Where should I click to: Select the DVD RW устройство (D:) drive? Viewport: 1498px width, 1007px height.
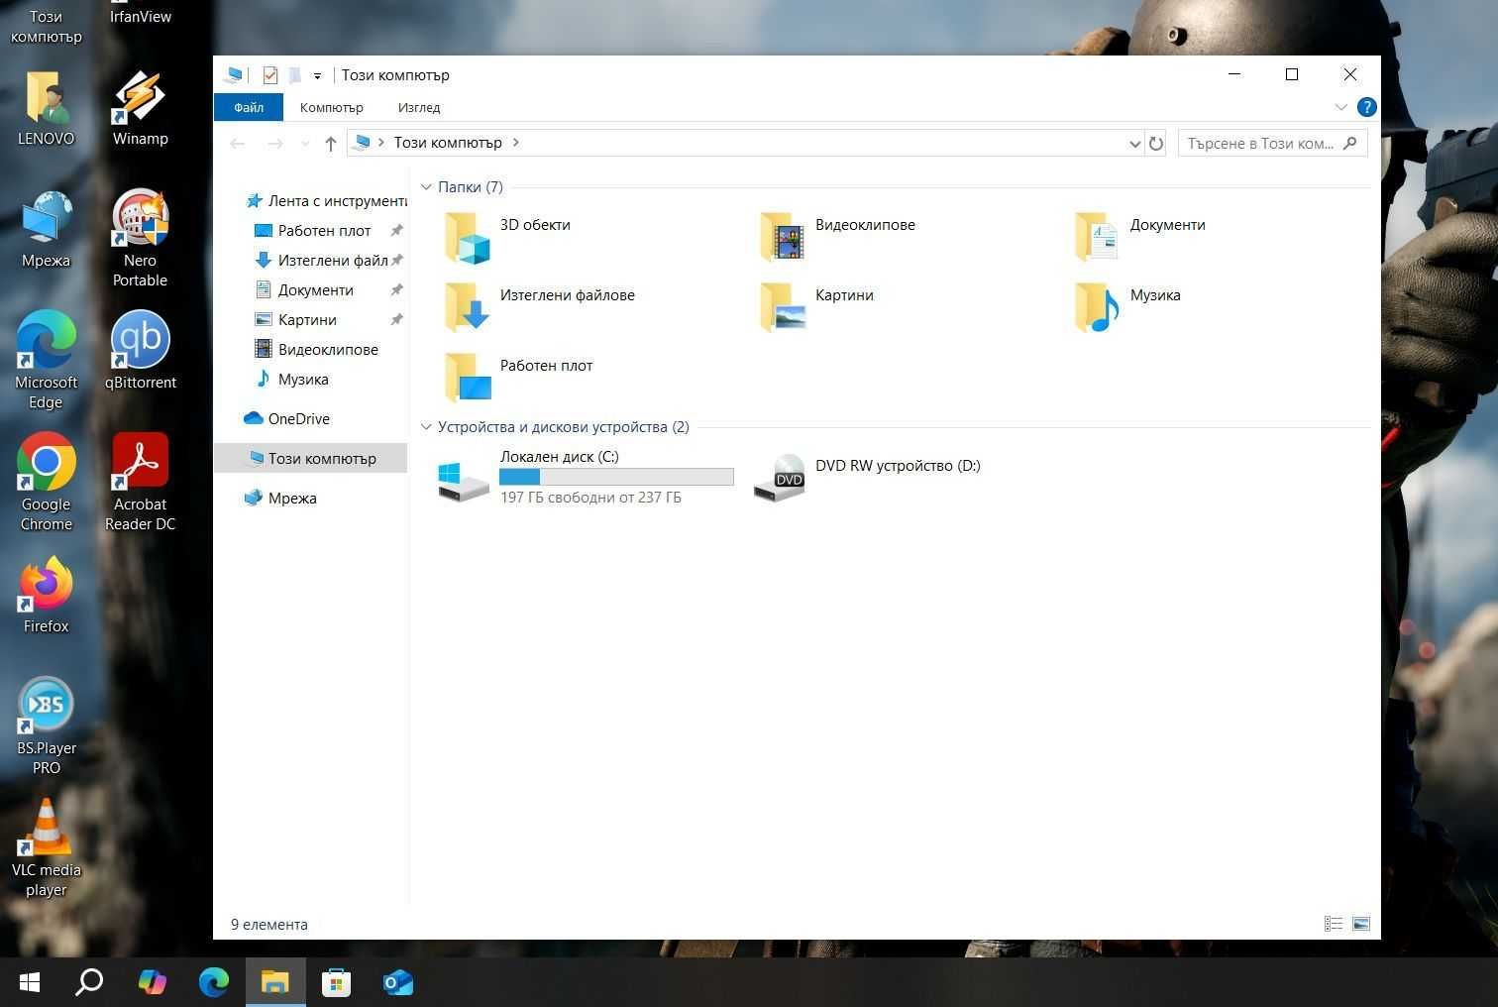click(867, 478)
